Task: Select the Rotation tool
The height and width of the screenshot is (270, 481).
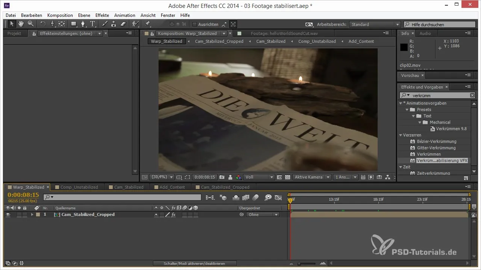Action: (43, 24)
